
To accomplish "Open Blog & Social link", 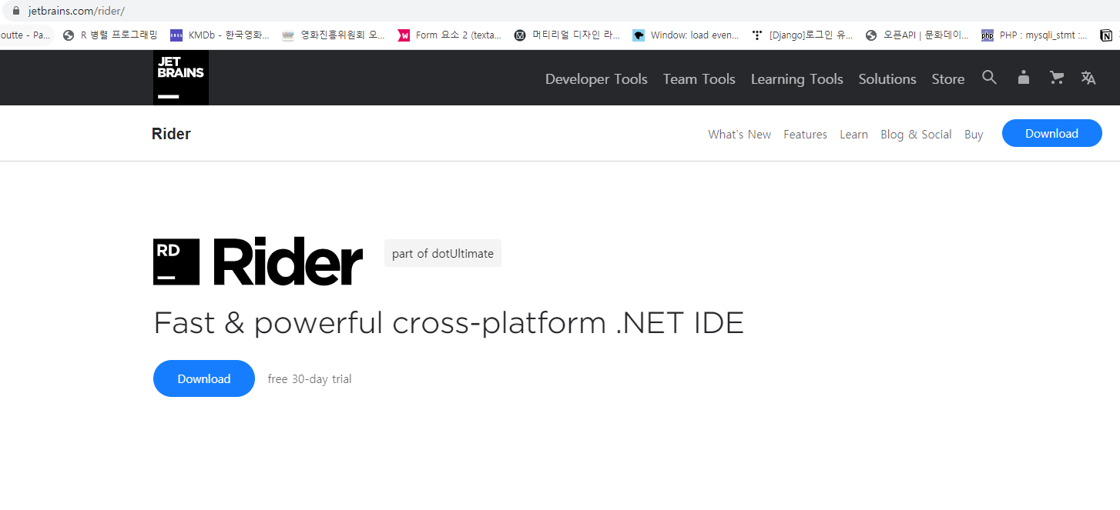I will coord(916,134).
